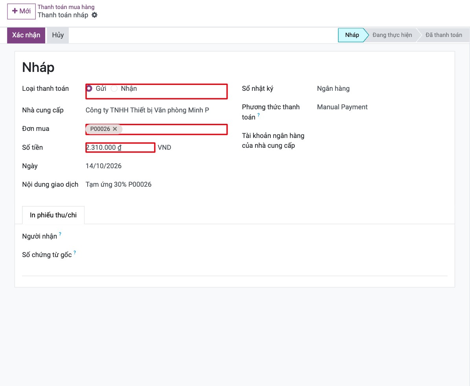Create a new record with Mới

[21, 11]
